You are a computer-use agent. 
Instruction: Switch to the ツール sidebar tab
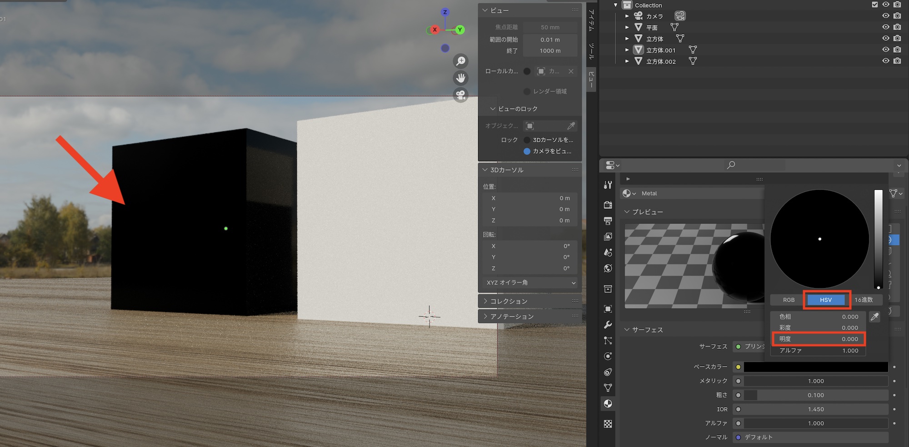pos(591,51)
